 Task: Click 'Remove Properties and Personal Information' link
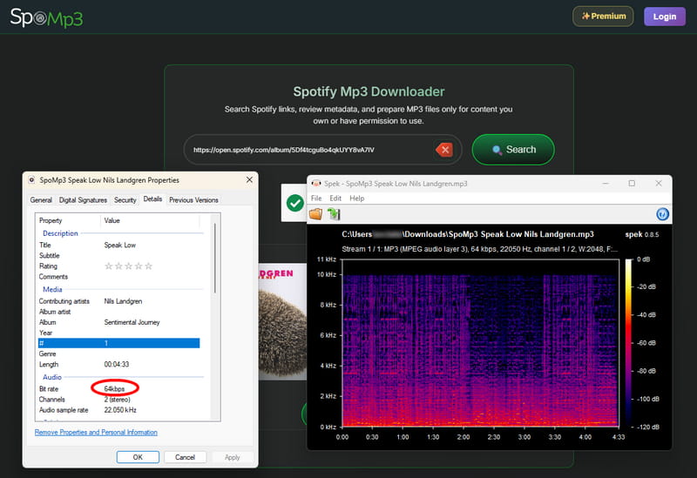[96, 432]
